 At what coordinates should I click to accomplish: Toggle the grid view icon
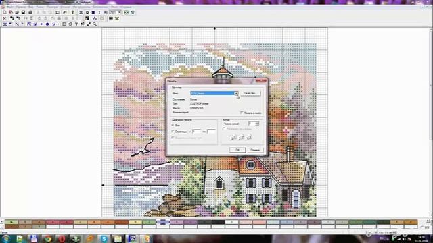(x=111, y=18)
